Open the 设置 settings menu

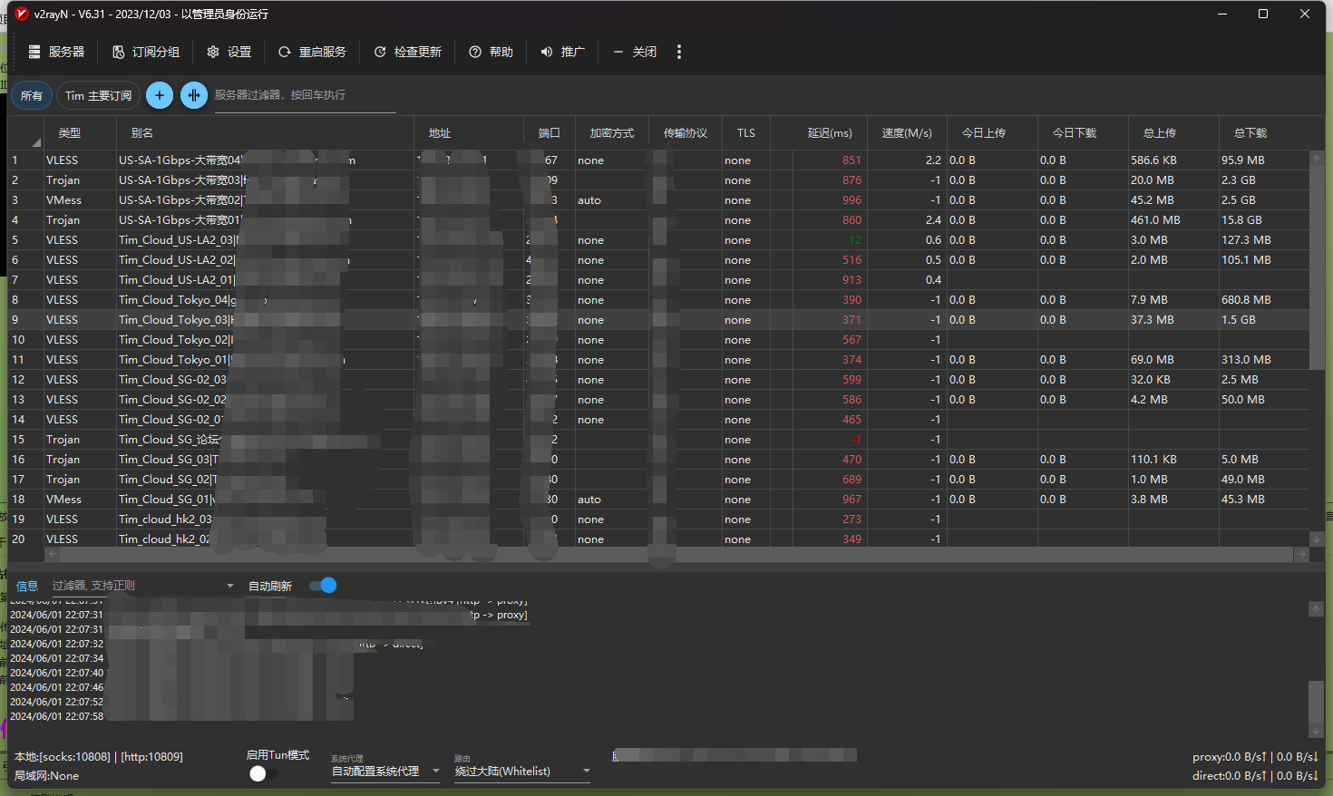229,52
